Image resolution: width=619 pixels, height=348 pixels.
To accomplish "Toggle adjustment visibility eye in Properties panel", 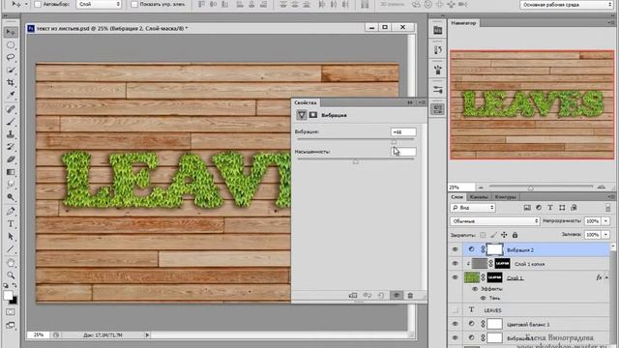I will click(x=397, y=295).
